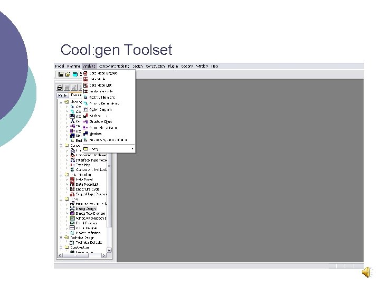Image resolution: width=380 pixels, height=285 pixels.
Task: Click the Entity Life Cycle tree icon
Action: [x=72, y=189]
